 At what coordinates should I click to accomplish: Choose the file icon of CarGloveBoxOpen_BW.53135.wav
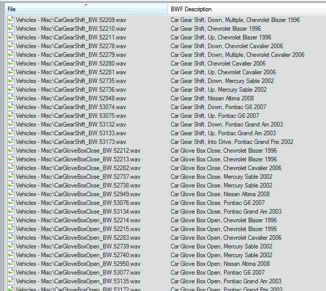click(x=11, y=281)
